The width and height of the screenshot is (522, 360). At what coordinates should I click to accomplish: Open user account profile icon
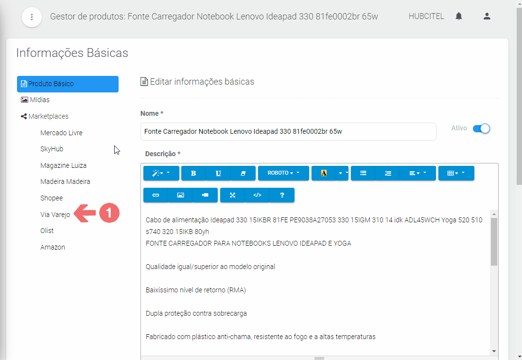pos(487,17)
